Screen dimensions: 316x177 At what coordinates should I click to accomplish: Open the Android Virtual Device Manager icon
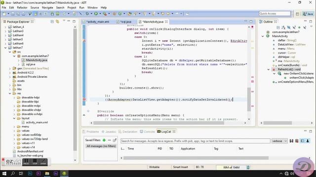click(x=58, y=14)
